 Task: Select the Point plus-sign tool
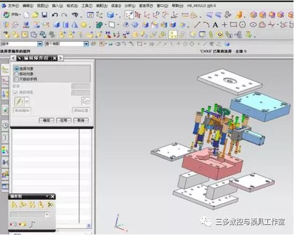[225, 25]
